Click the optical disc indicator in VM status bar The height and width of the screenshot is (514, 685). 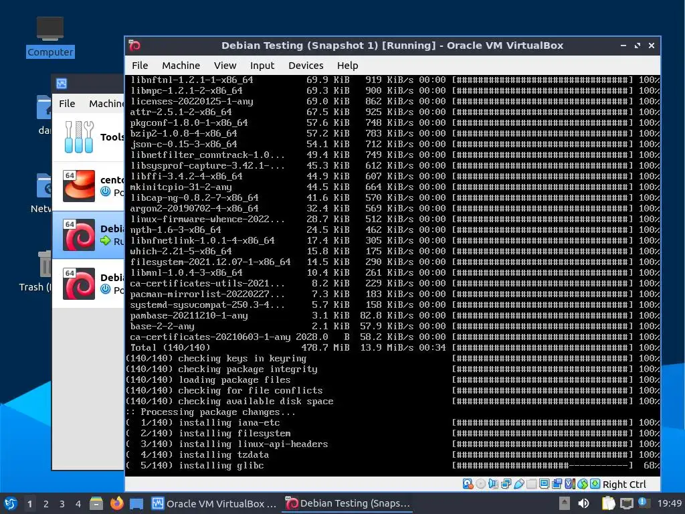(x=480, y=484)
